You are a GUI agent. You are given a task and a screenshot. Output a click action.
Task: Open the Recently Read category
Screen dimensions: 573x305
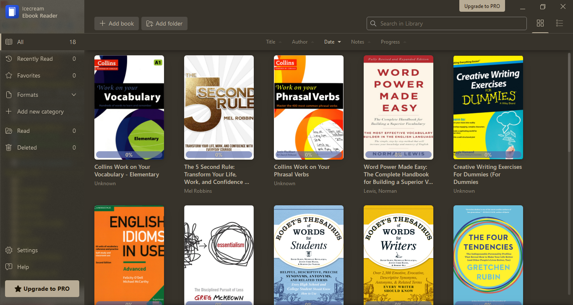tap(42, 59)
